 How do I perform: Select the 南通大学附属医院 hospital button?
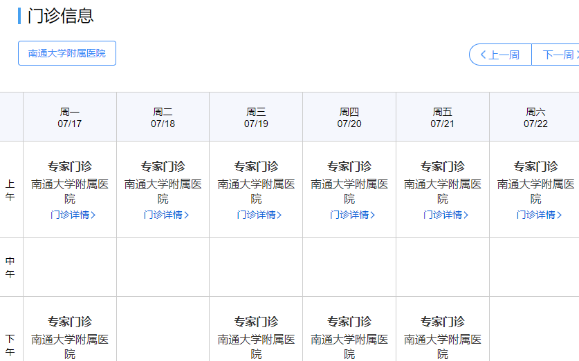click(x=67, y=53)
